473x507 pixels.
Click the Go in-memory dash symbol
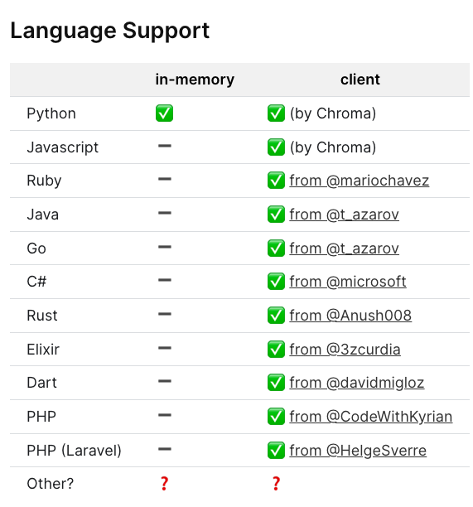tap(165, 247)
